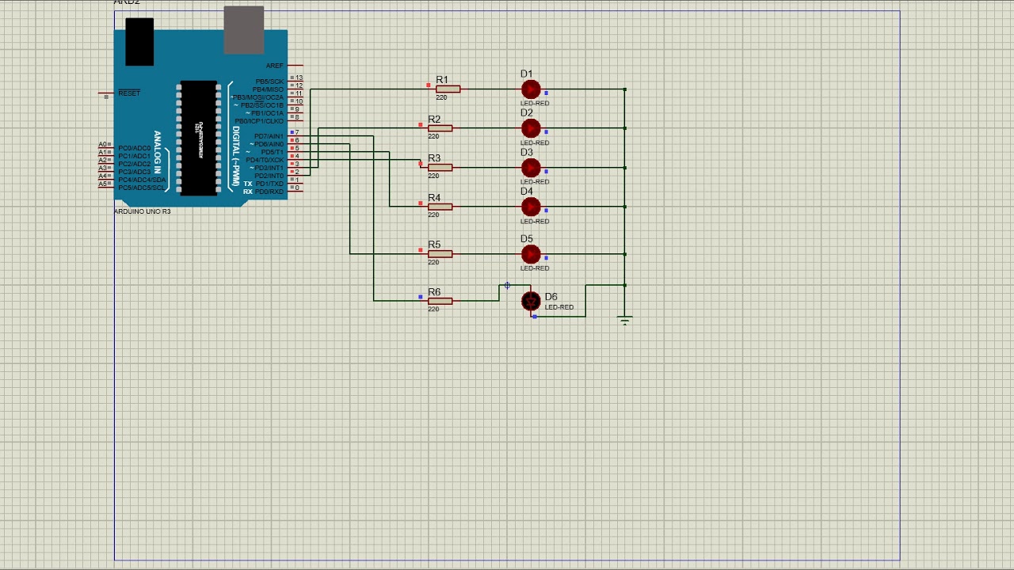Click the R6 resistor symbol
1014x570 pixels.
coord(440,301)
